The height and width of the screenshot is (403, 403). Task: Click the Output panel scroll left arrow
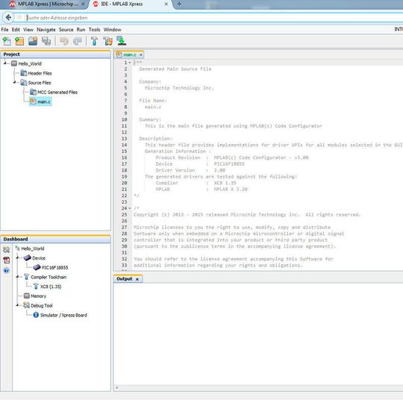tap(116, 387)
